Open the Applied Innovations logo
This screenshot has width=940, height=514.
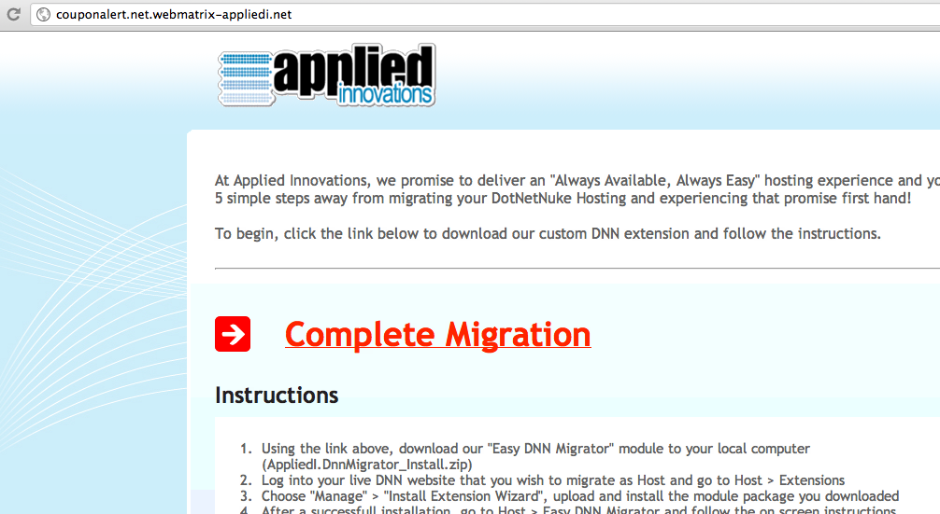click(x=326, y=76)
